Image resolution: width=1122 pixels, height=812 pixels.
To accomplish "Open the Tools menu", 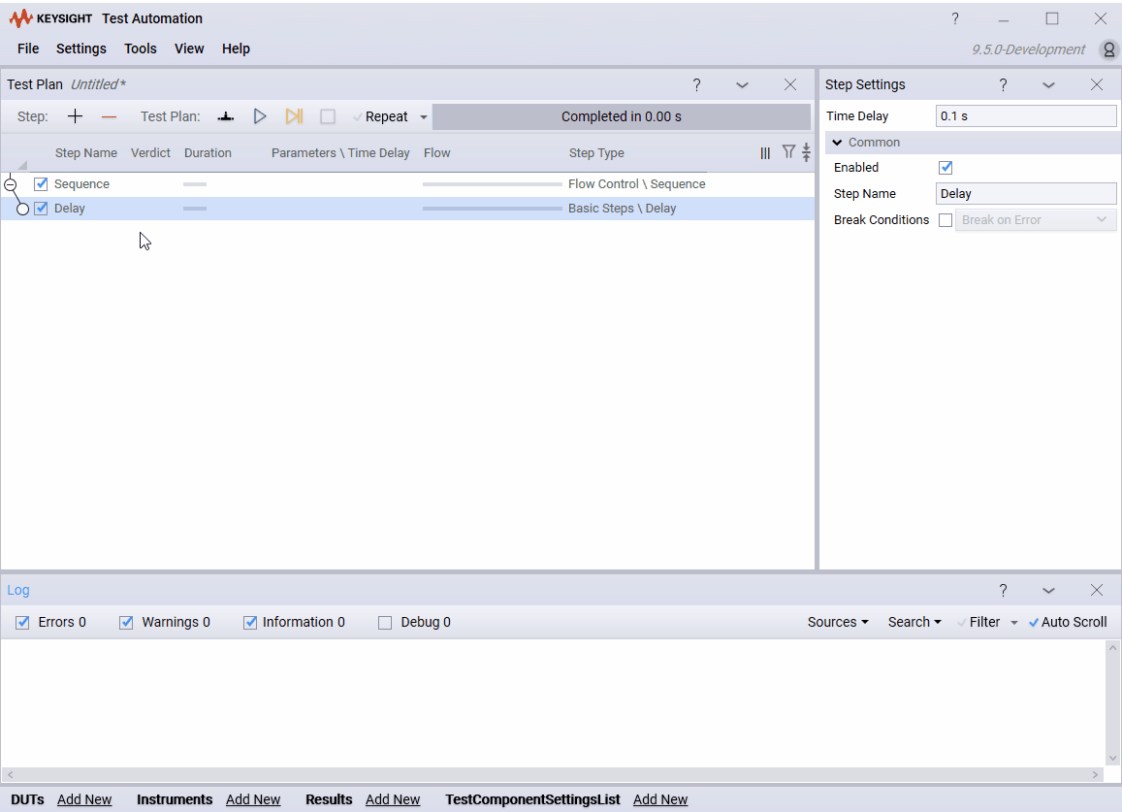I will tap(141, 49).
